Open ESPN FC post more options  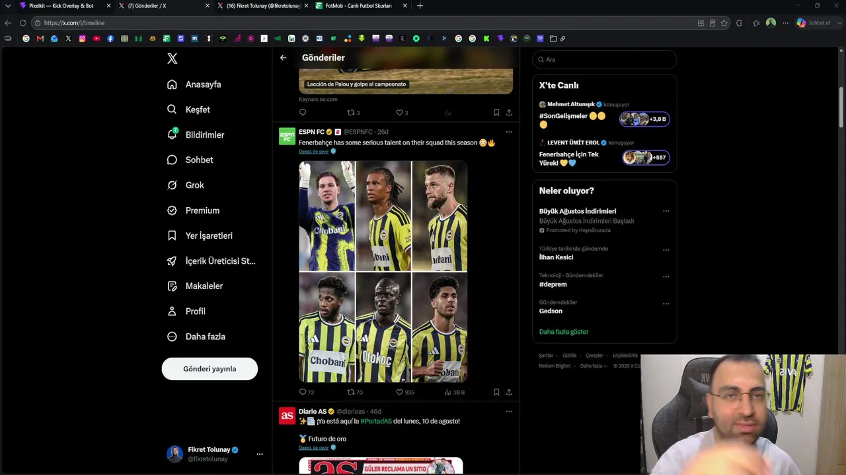pos(509,132)
